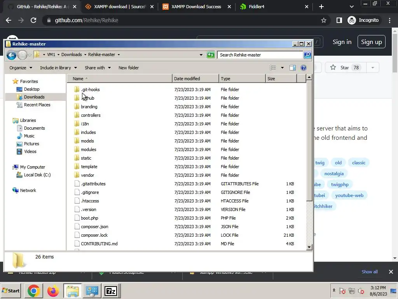This screenshot has width=398, height=299.
Task: Open the Include in library dropdown
Action: (58, 68)
